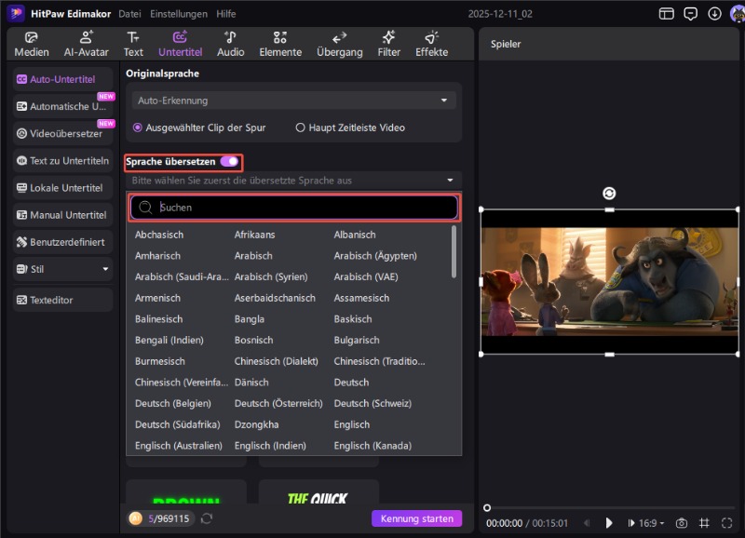Choose Haupt Zeitleiste Video radio button
This screenshot has width=745, height=538.
click(300, 128)
